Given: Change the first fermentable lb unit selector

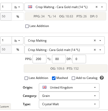Looking at the screenshot, I should pos(17,7).
